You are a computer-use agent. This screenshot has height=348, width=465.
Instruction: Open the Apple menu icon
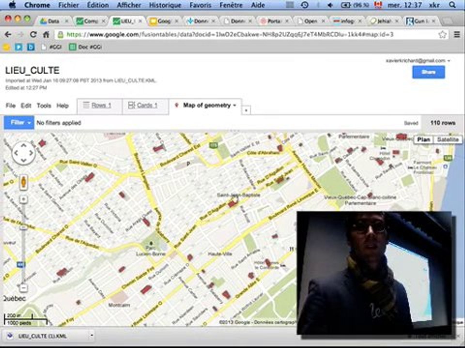pyautogui.click(x=12, y=5)
